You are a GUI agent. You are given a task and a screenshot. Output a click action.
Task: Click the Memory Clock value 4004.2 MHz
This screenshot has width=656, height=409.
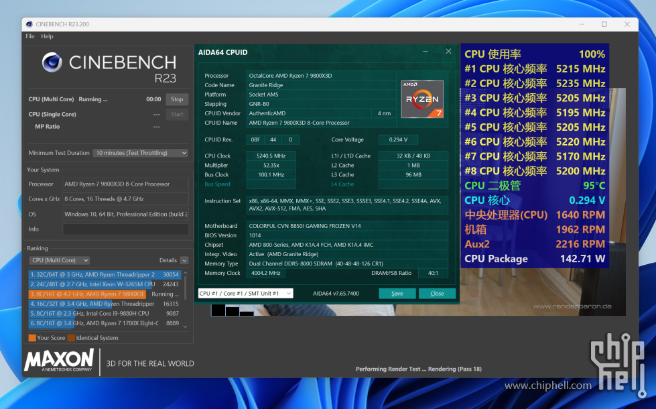[265, 273]
